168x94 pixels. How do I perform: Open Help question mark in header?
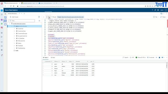(152, 10)
